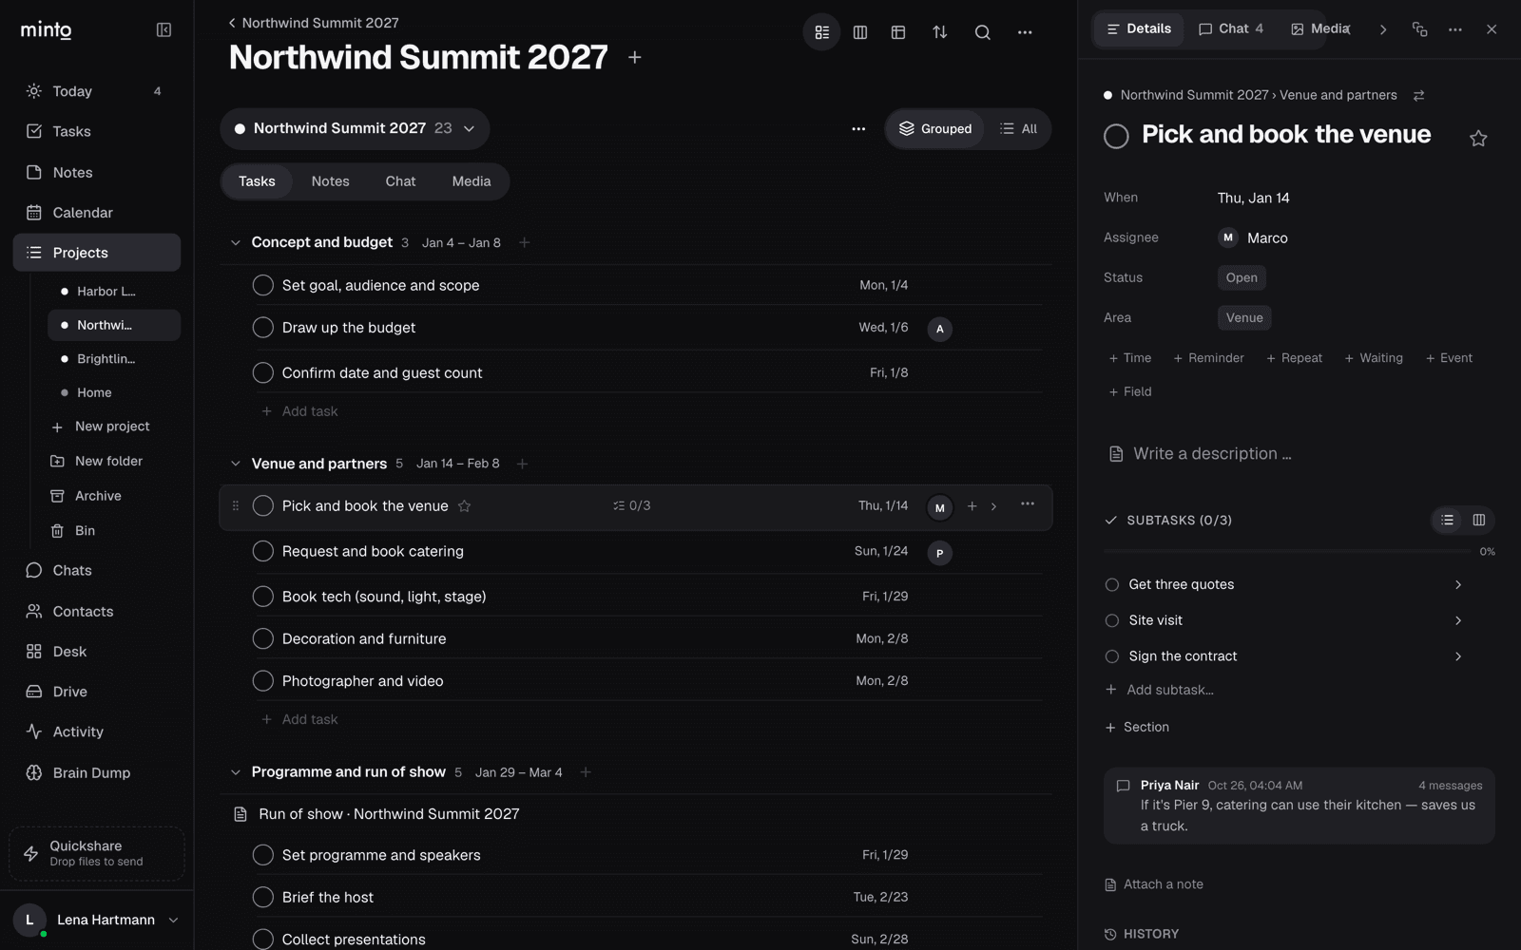This screenshot has height=950, width=1521.
Task: Open search magnifier icon in header
Action: click(x=983, y=32)
